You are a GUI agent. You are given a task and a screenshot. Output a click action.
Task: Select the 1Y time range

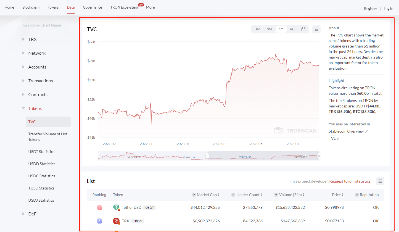(281, 29)
